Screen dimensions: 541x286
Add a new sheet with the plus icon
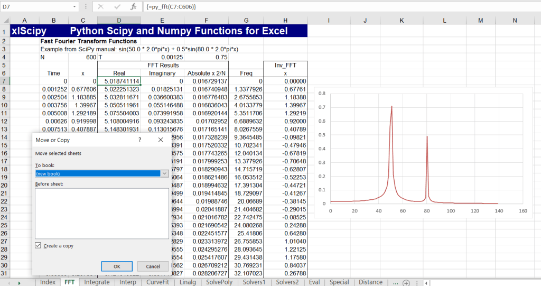coord(406,282)
